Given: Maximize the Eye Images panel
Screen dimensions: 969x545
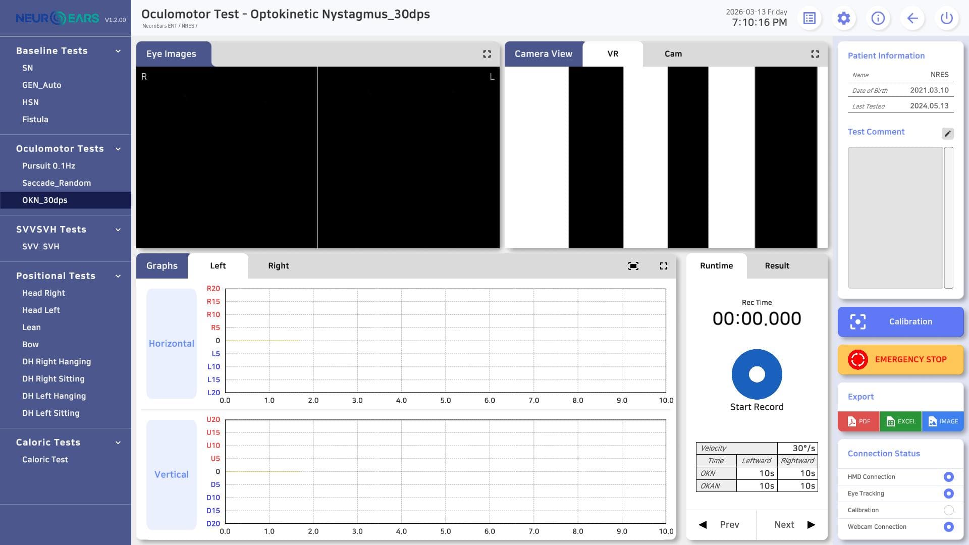Looking at the screenshot, I should pyautogui.click(x=487, y=54).
